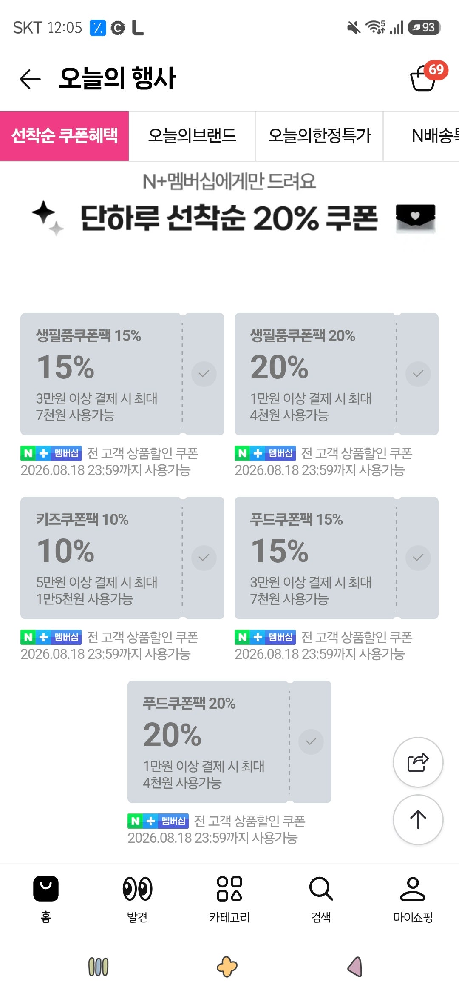Check the 키즈쿠폰팩 10% coupon checkmark
Image resolution: width=459 pixels, height=996 pixels.
pyautogui.click(x=204, y=558)
